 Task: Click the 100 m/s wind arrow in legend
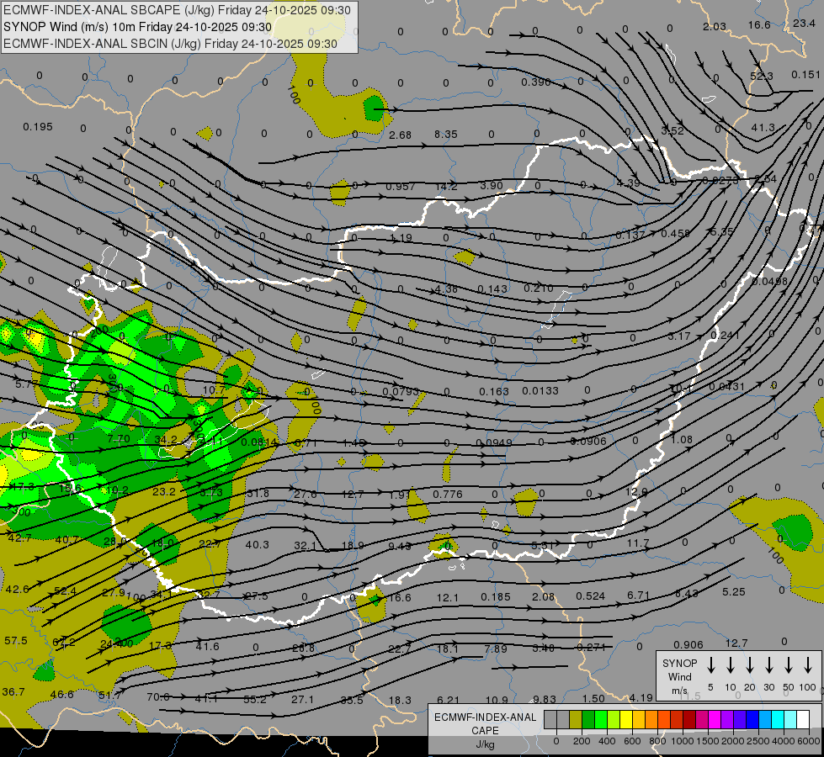click(x=808, y=665)
